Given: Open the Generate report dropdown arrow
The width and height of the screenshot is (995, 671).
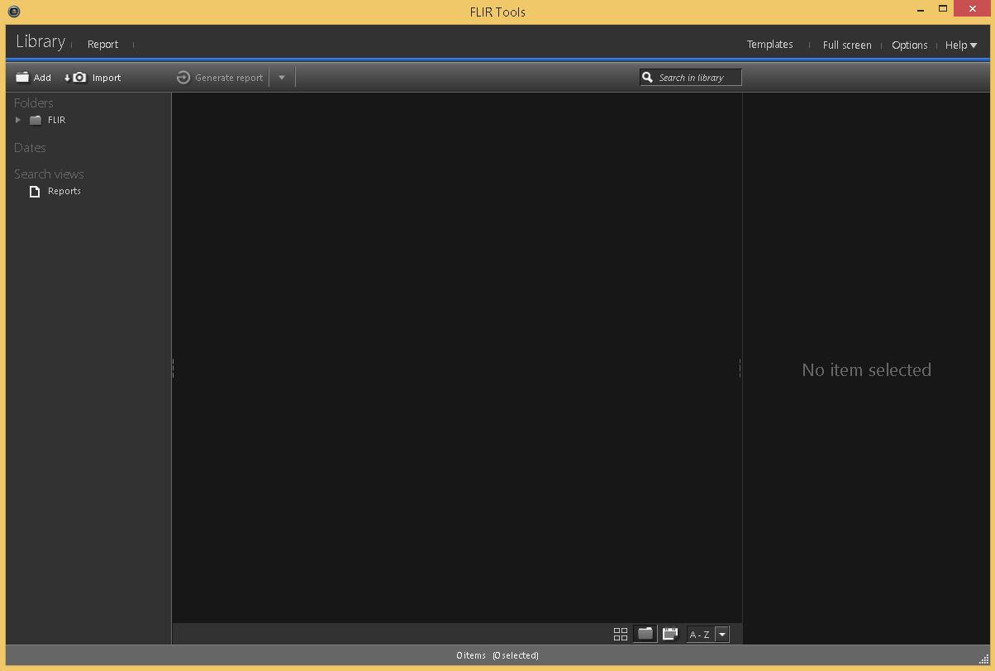Looking at the screenshot, I should [x=282, y=77].
